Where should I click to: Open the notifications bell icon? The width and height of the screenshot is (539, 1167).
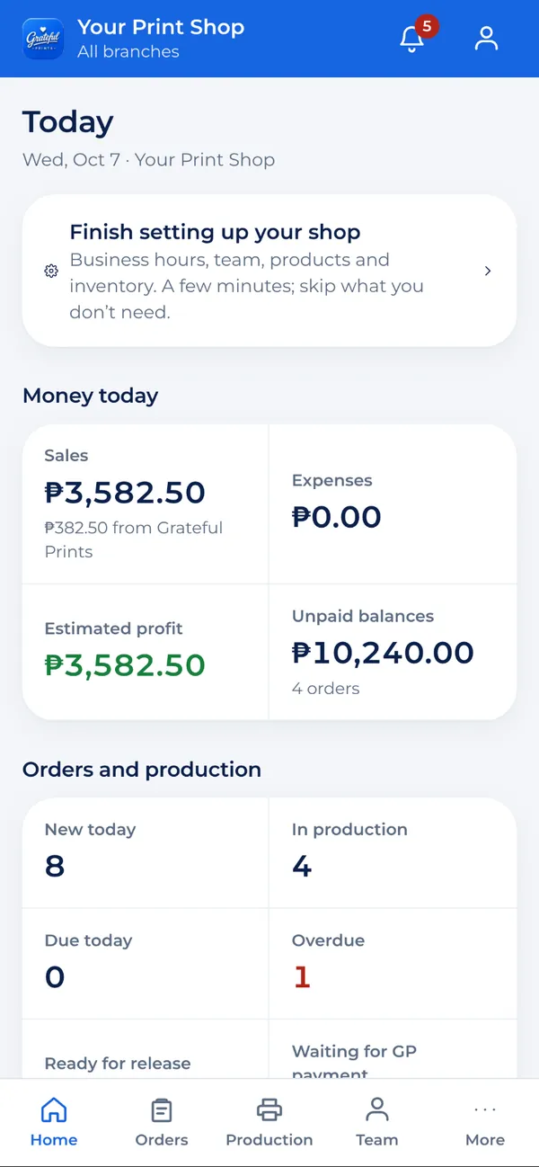[412, 39]
